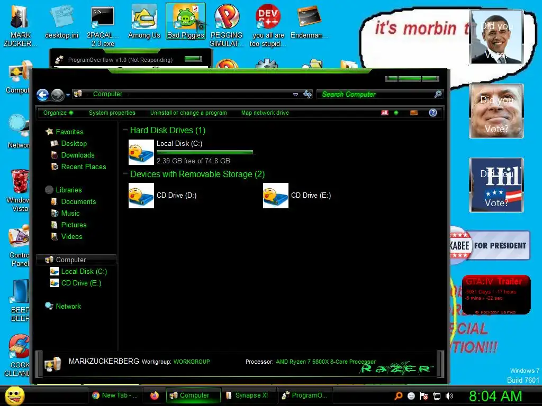
Task: Select the MARK ZUCKER desktop icon
Action: point(20,26)
